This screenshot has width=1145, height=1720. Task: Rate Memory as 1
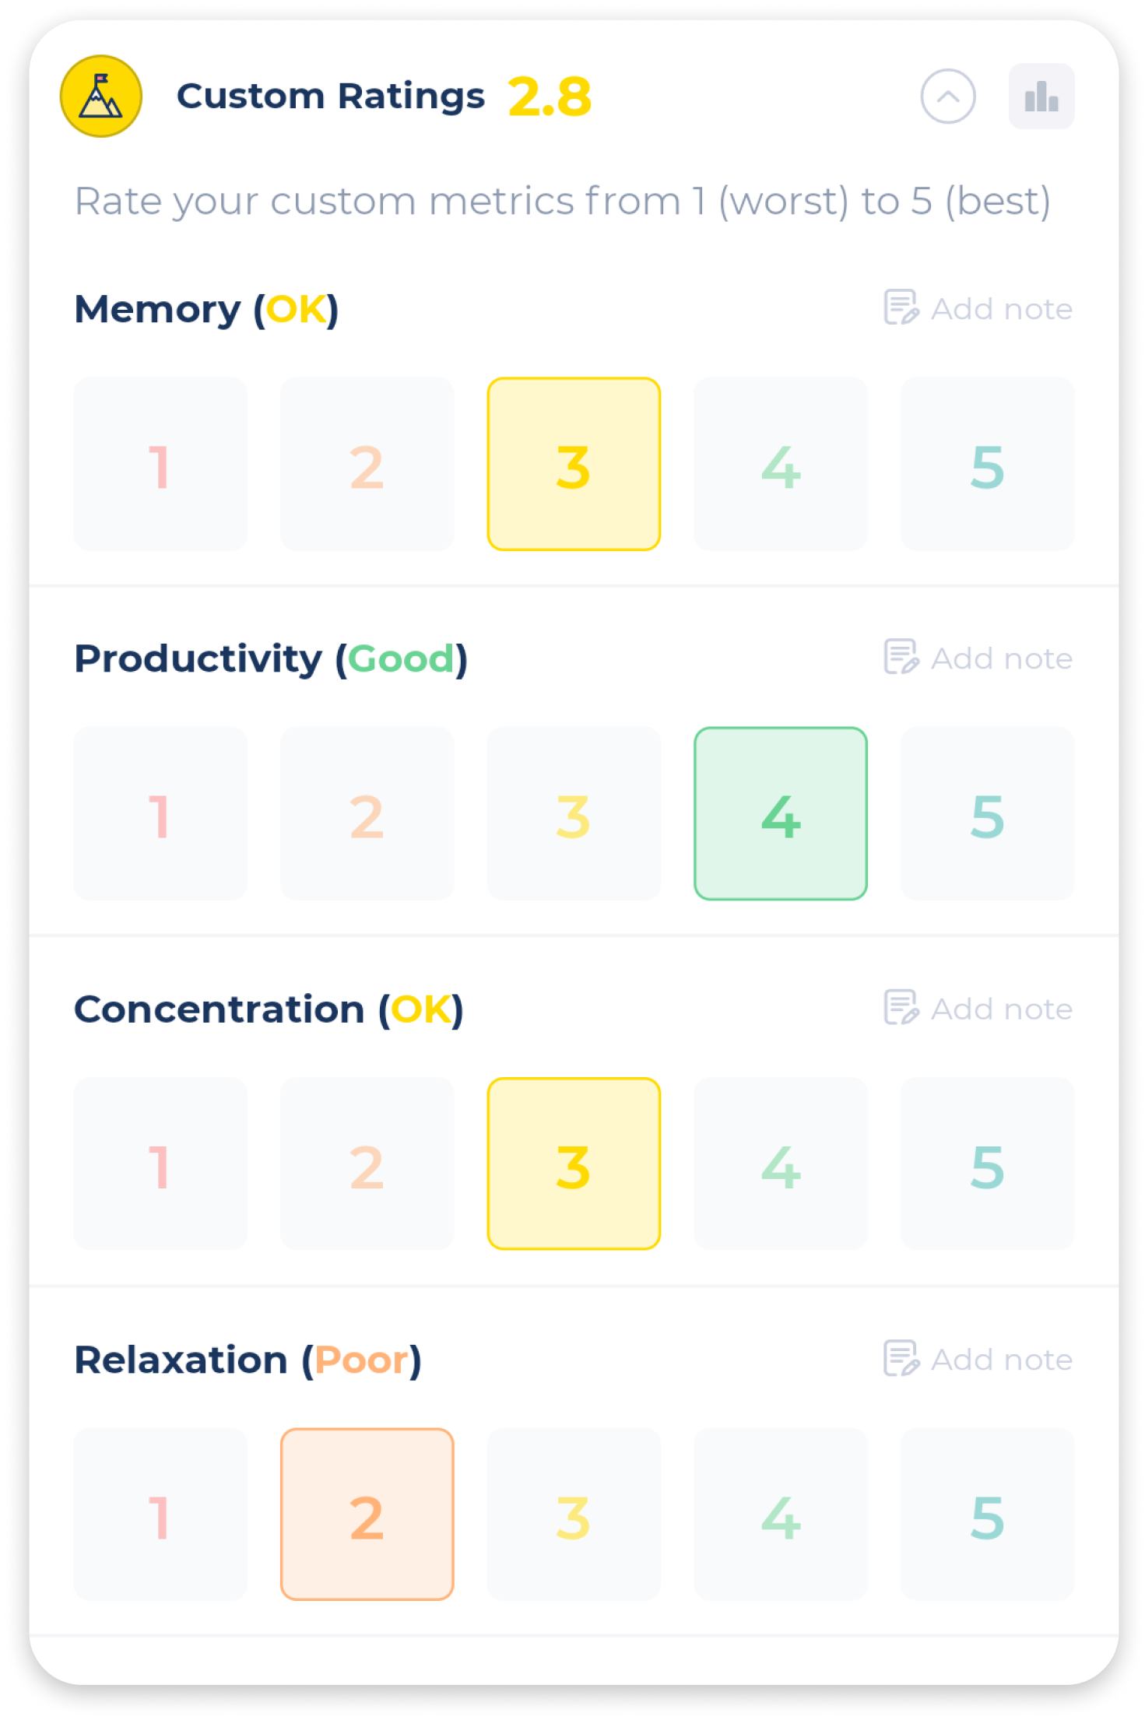160,465
